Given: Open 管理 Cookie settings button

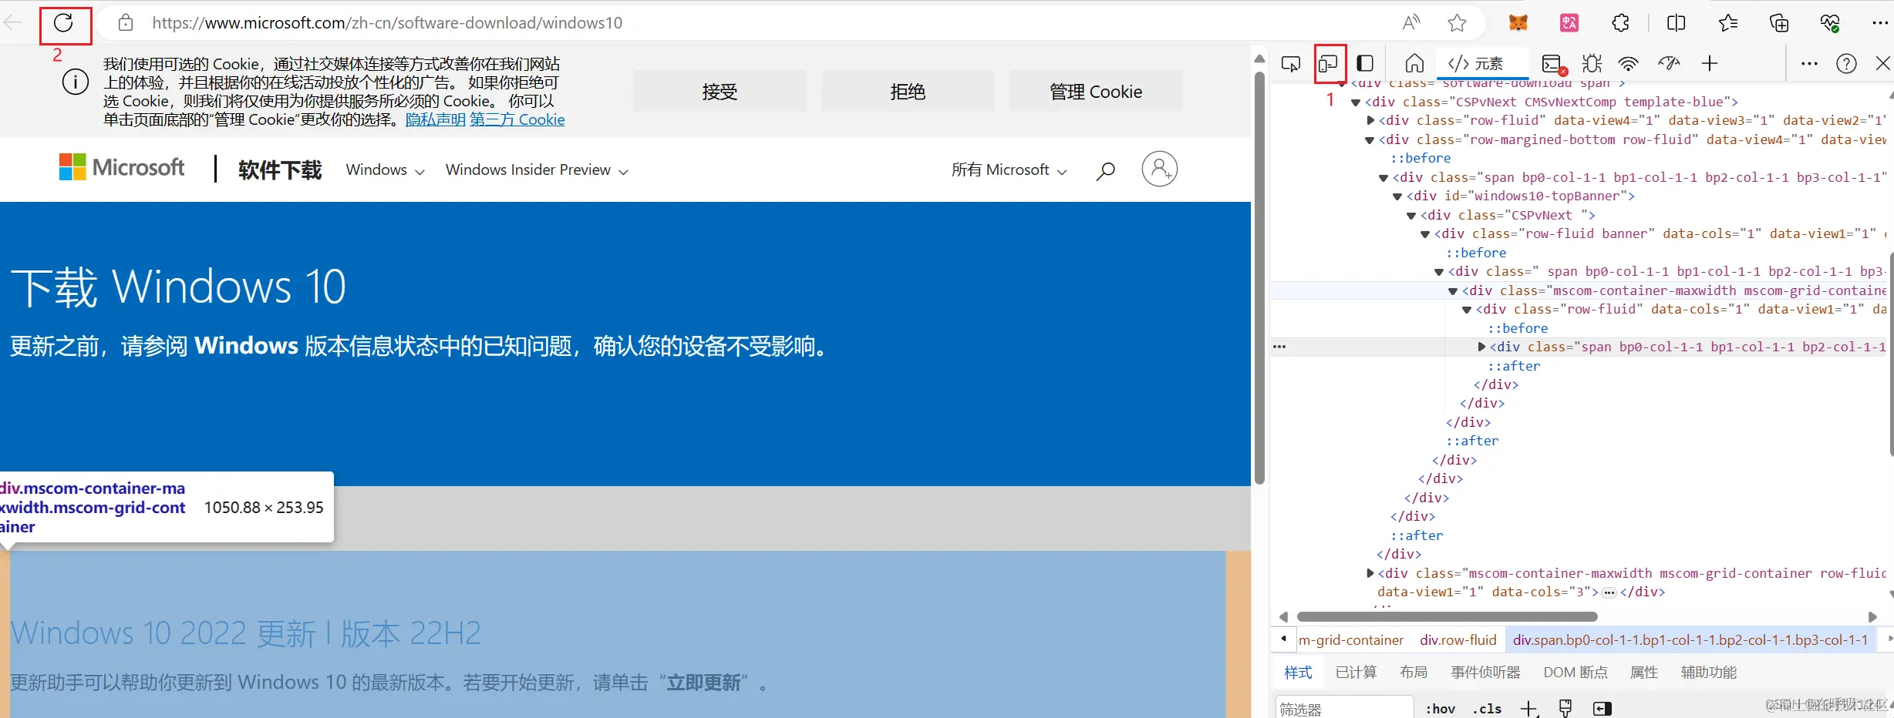Looking at the screenshot, I should click(x=1096, y=91).
